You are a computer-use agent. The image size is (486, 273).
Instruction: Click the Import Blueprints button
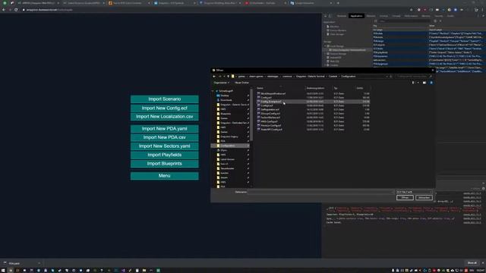[x=164, y=164]
